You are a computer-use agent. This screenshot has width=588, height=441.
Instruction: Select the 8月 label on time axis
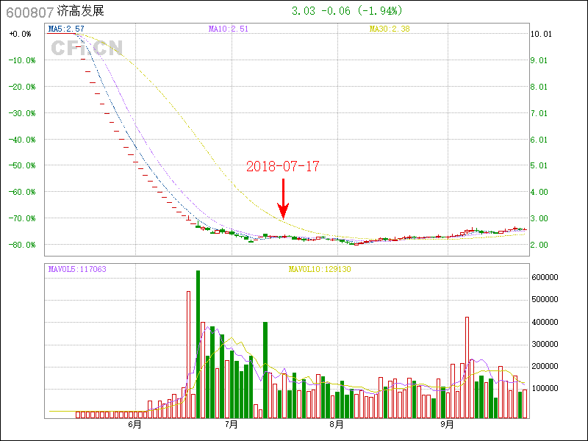click(x=336, y=425)
